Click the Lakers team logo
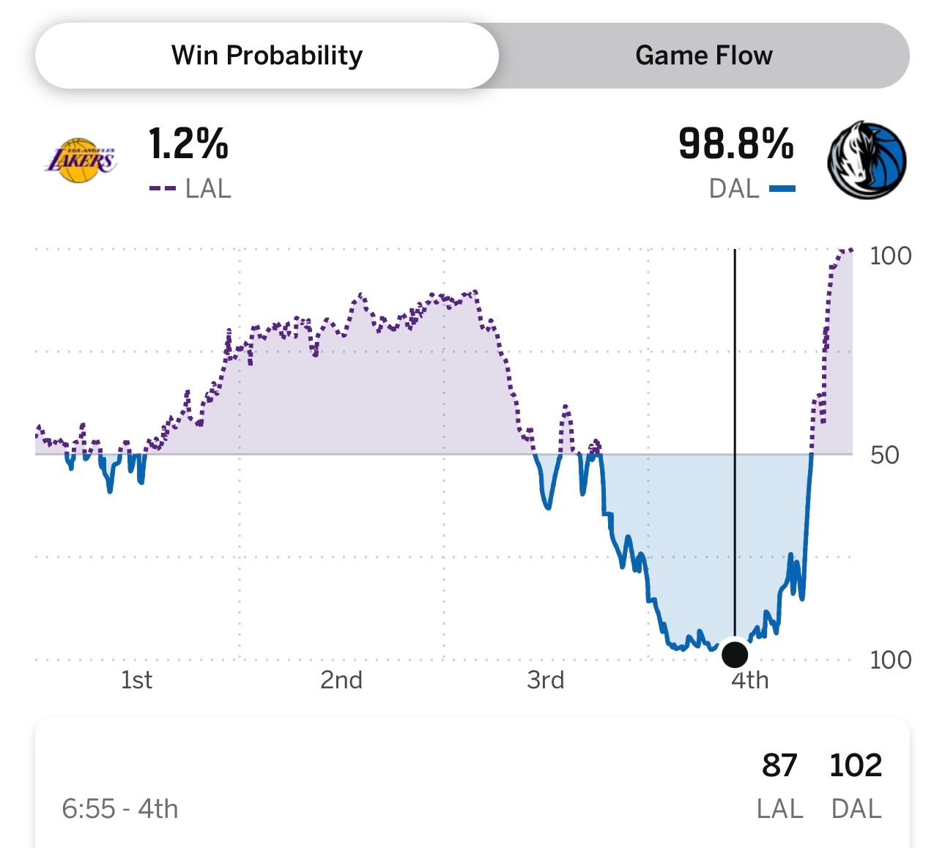This screenshot has height=848, width=945. pos(81,160)
